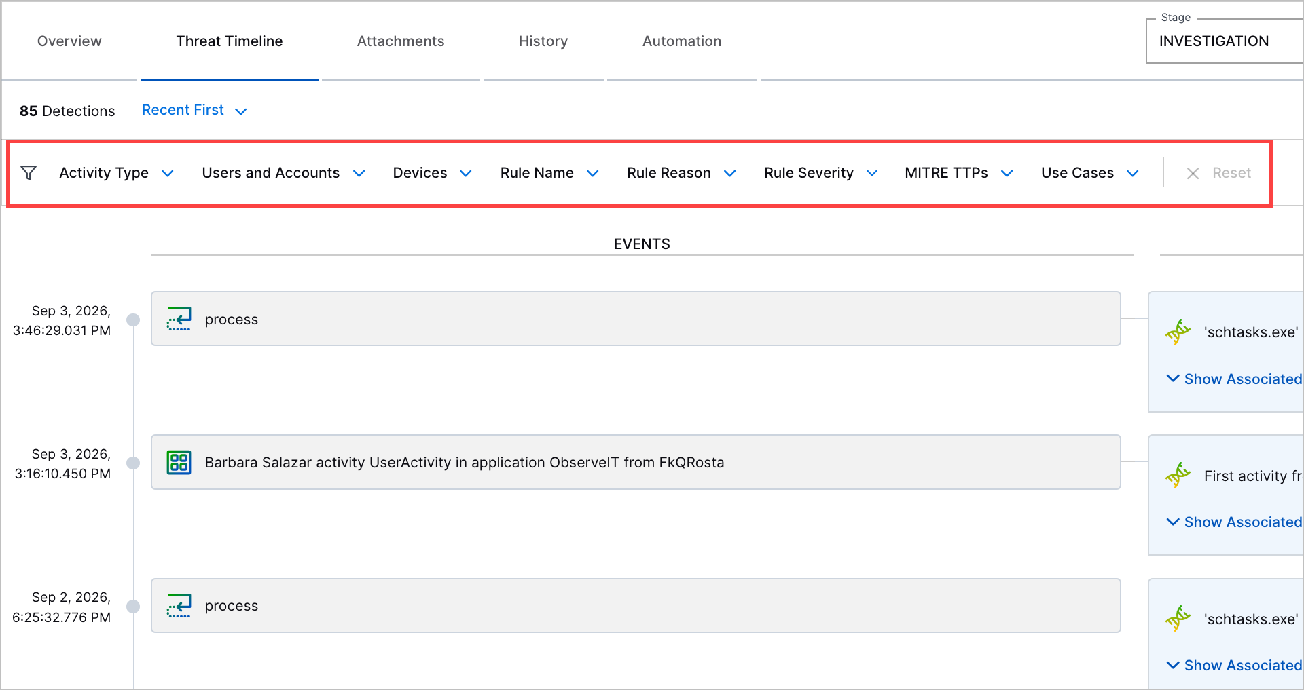
Task: Click the DNA rule icon beside Sep 2 'schtasks.exe'
Action: pos(1178,619)
